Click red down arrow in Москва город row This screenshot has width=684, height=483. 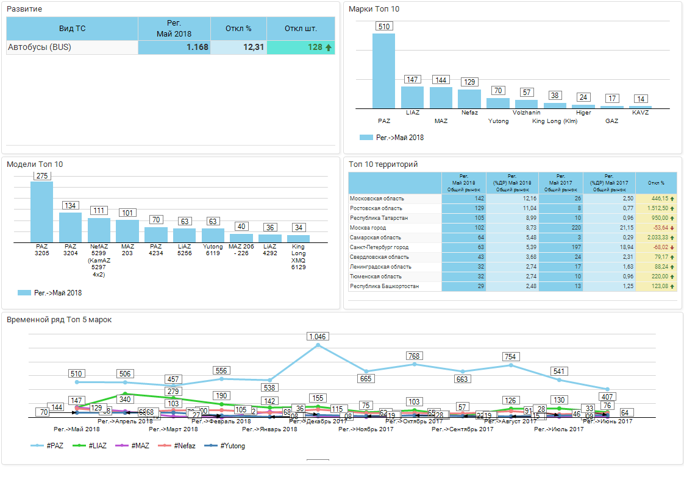(x=672, y=228)
